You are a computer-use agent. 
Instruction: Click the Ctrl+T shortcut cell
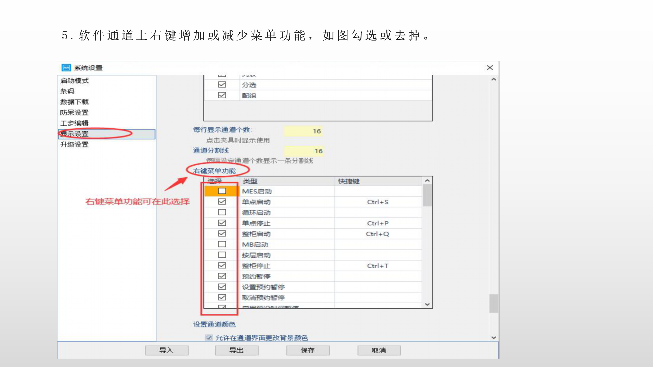[378, 266]
